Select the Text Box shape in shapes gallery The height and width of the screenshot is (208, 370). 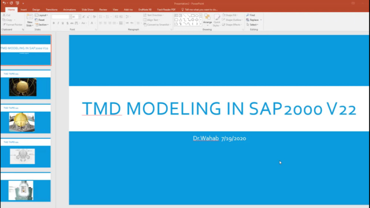(x=176, y=16)
